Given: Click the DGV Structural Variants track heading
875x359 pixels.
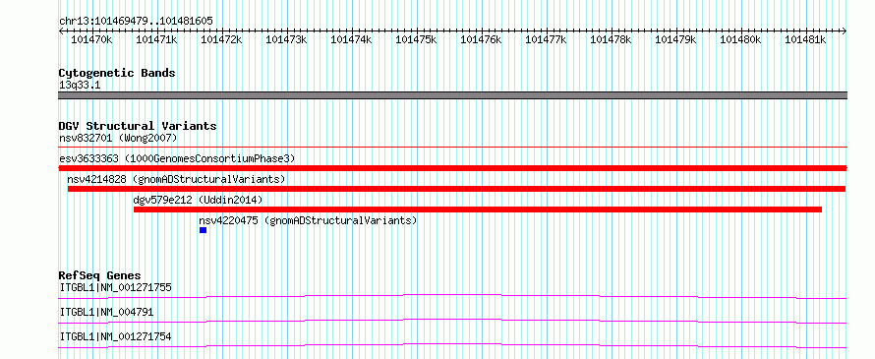Looking at the screenshot, I should [138, 126].
